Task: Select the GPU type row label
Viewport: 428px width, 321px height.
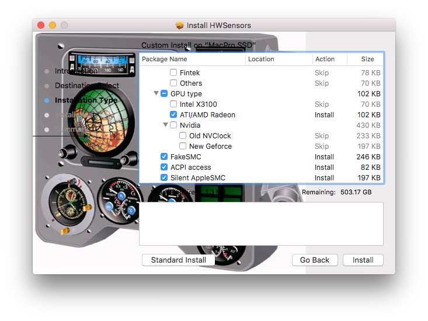Action: pyautogui.click(x=186, y=94)
